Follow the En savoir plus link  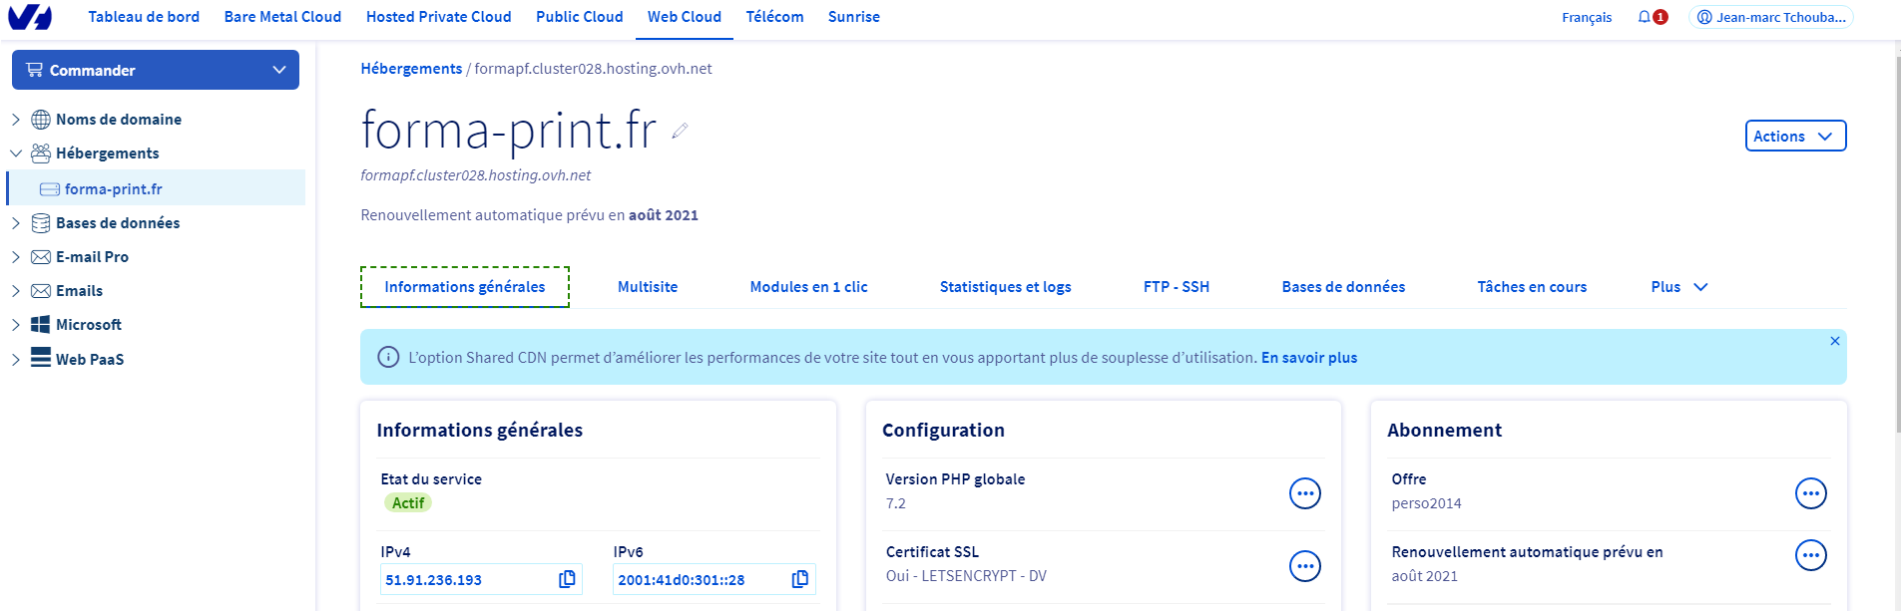click(x=1308, y=358)
